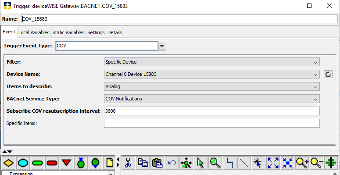Viewport: 340px width, 175px height.
Task: Click the left arrow on the palette divider
Action: coord(118,160)
